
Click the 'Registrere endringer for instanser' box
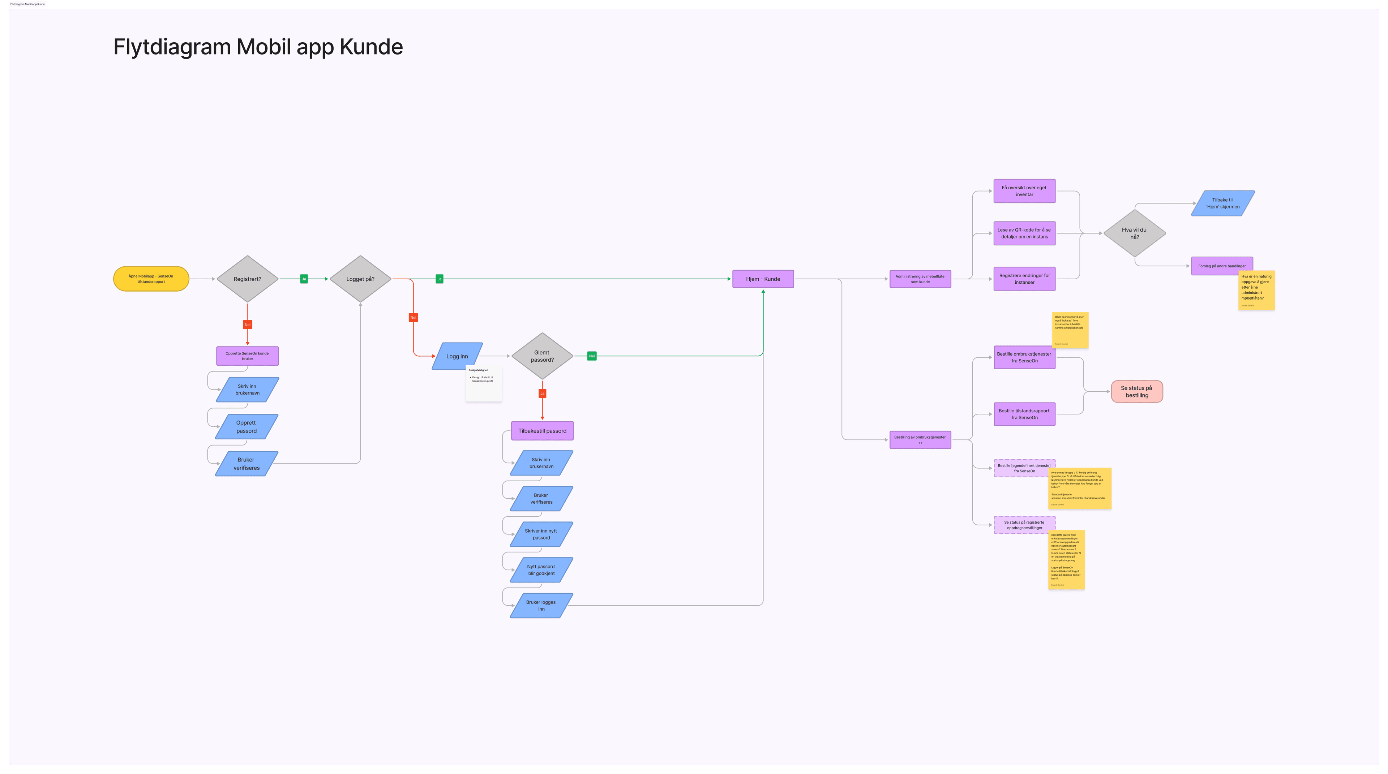1024,279
